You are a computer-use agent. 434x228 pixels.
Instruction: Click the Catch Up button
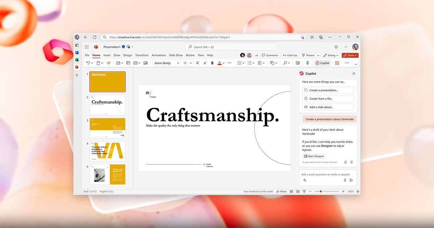pyautogui.click(x=290, y=55)
